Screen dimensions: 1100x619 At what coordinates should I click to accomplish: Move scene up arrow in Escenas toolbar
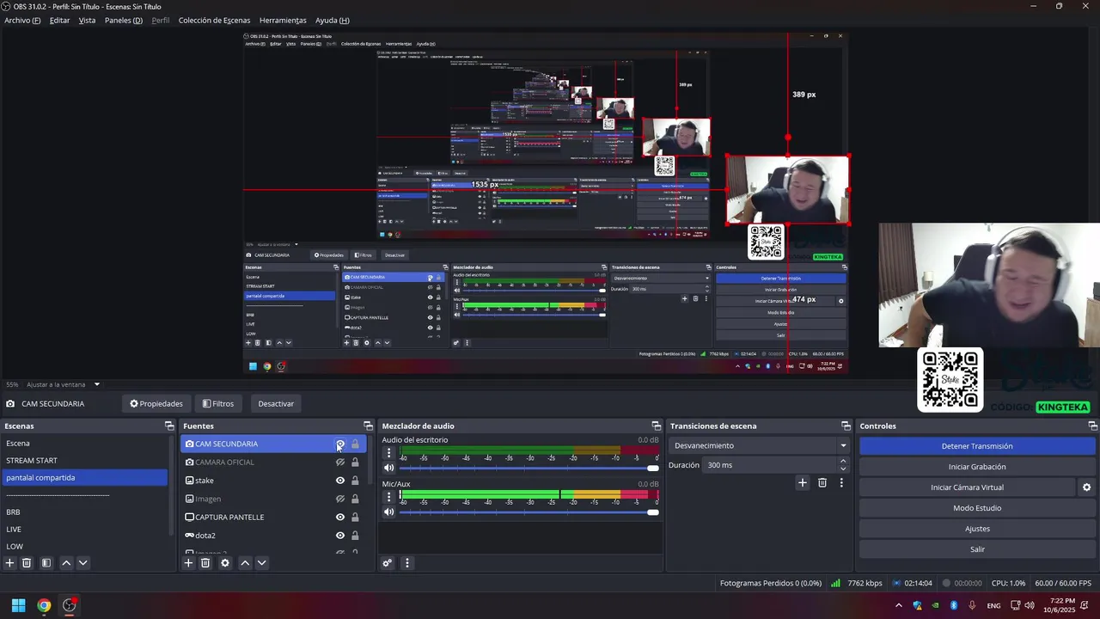click(66, 563)
